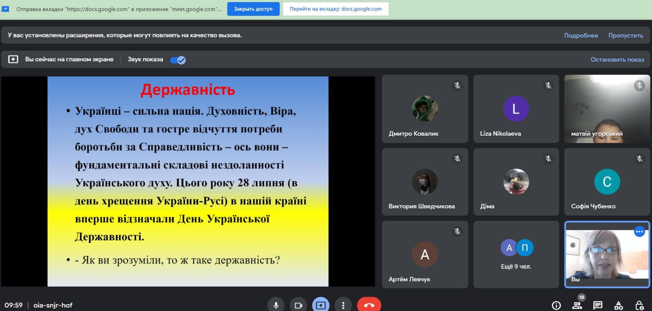Screen dimensions: 652x311
Task: Click the Liza Nikolaeva avatar tile
Action: 516,109
